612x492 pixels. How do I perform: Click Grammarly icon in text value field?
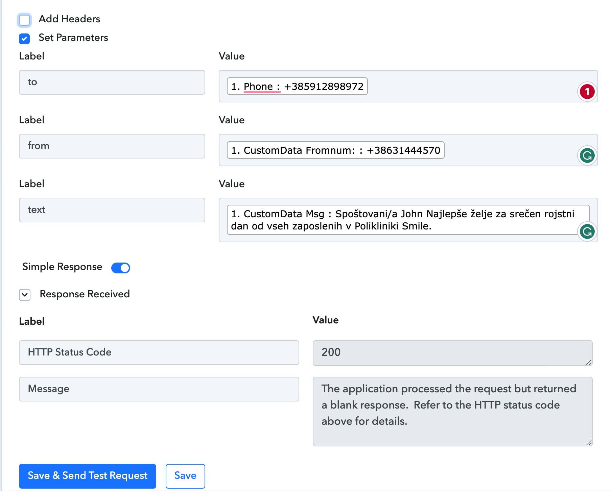(x=587, y=231)
